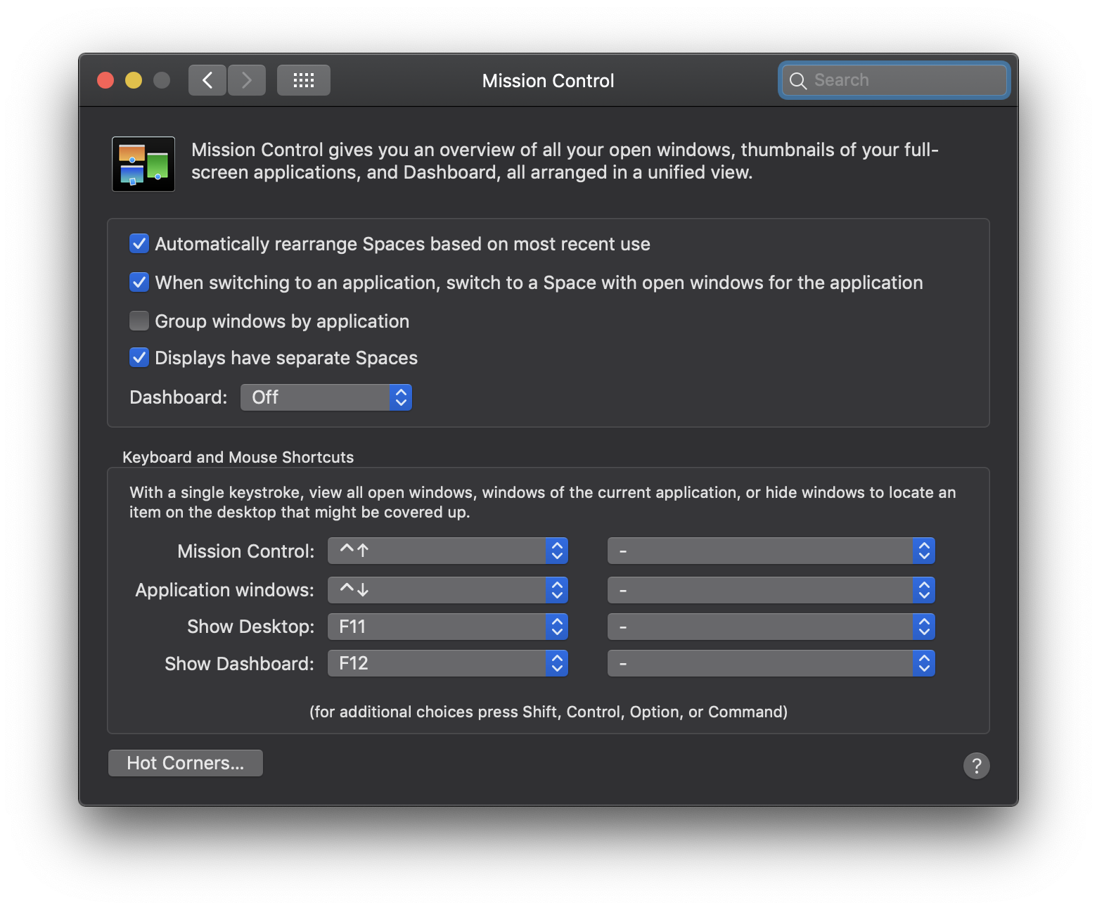This screenshot has width=1097, height=910.
Task: Open Show Desktop F11 shortcut dropdown
Action: pyautogui.click(x=448, y=627)
